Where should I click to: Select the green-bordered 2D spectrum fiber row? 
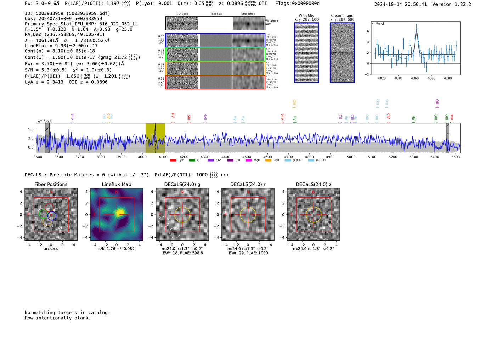pyautogui.click(x=215, y=54)
